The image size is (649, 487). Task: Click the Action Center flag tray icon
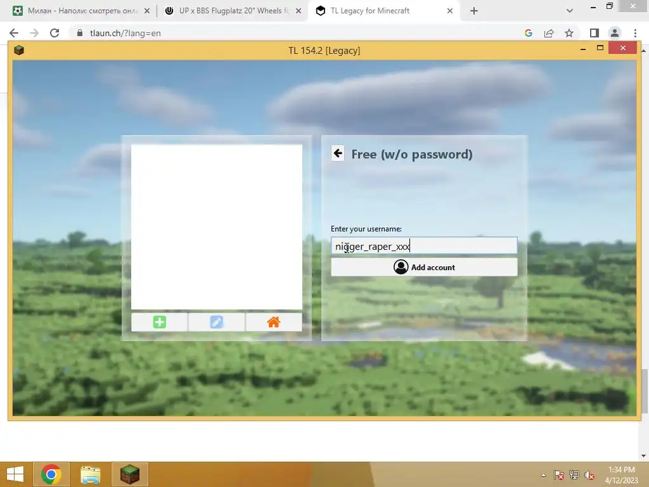[x=558, y=475]
